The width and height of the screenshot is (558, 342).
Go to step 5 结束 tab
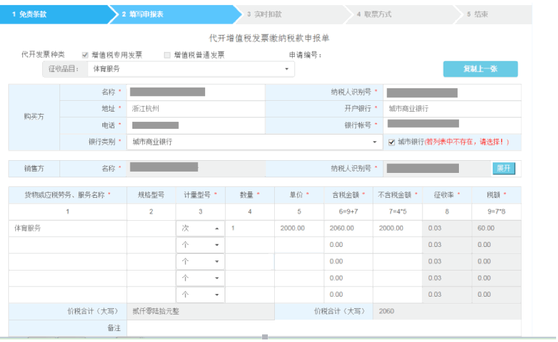[x=492, y=14]
